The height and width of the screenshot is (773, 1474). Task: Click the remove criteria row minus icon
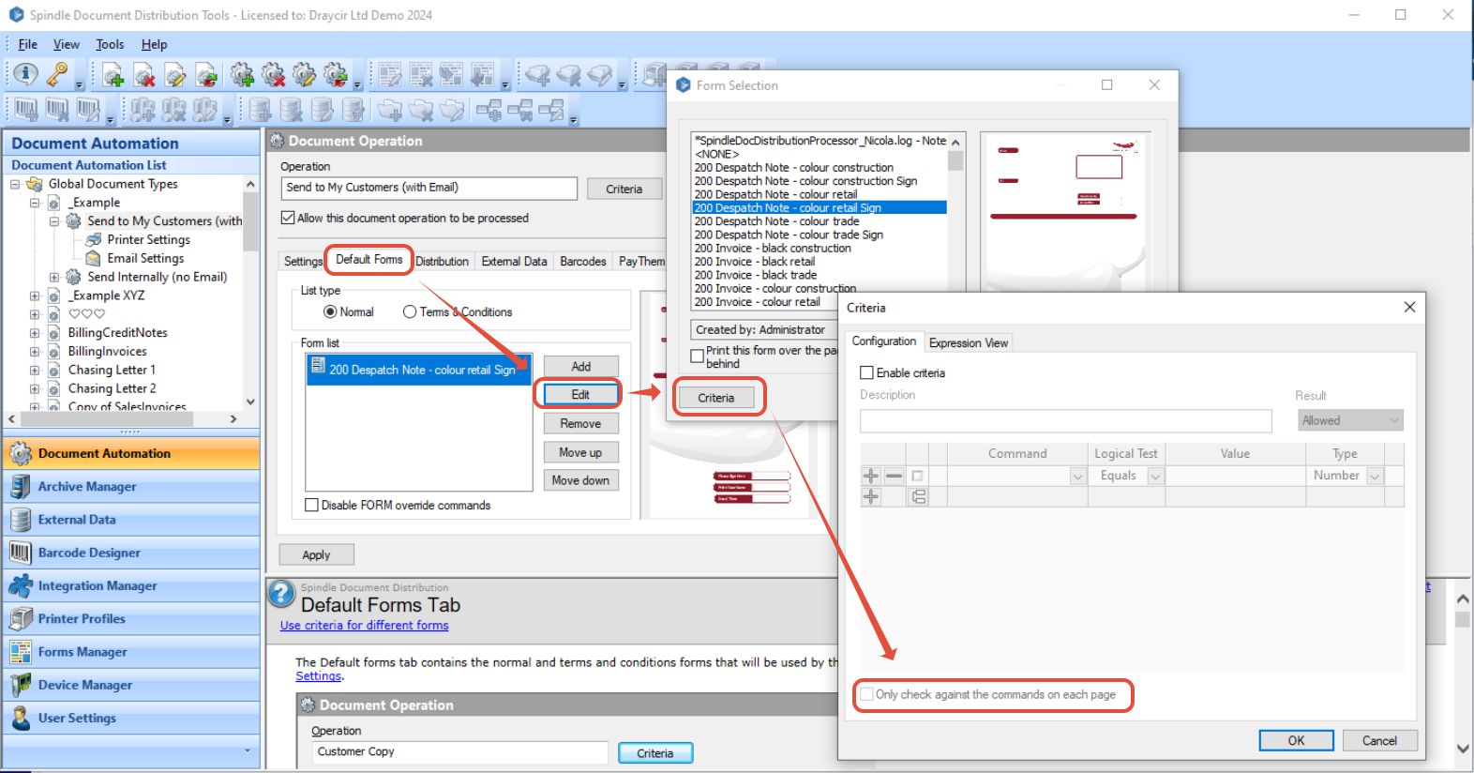click(x=894, y=476)
